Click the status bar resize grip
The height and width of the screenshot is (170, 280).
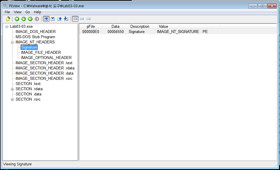pos(275,165)
